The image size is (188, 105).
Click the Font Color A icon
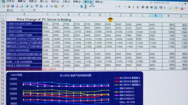(x=182, y=8)
